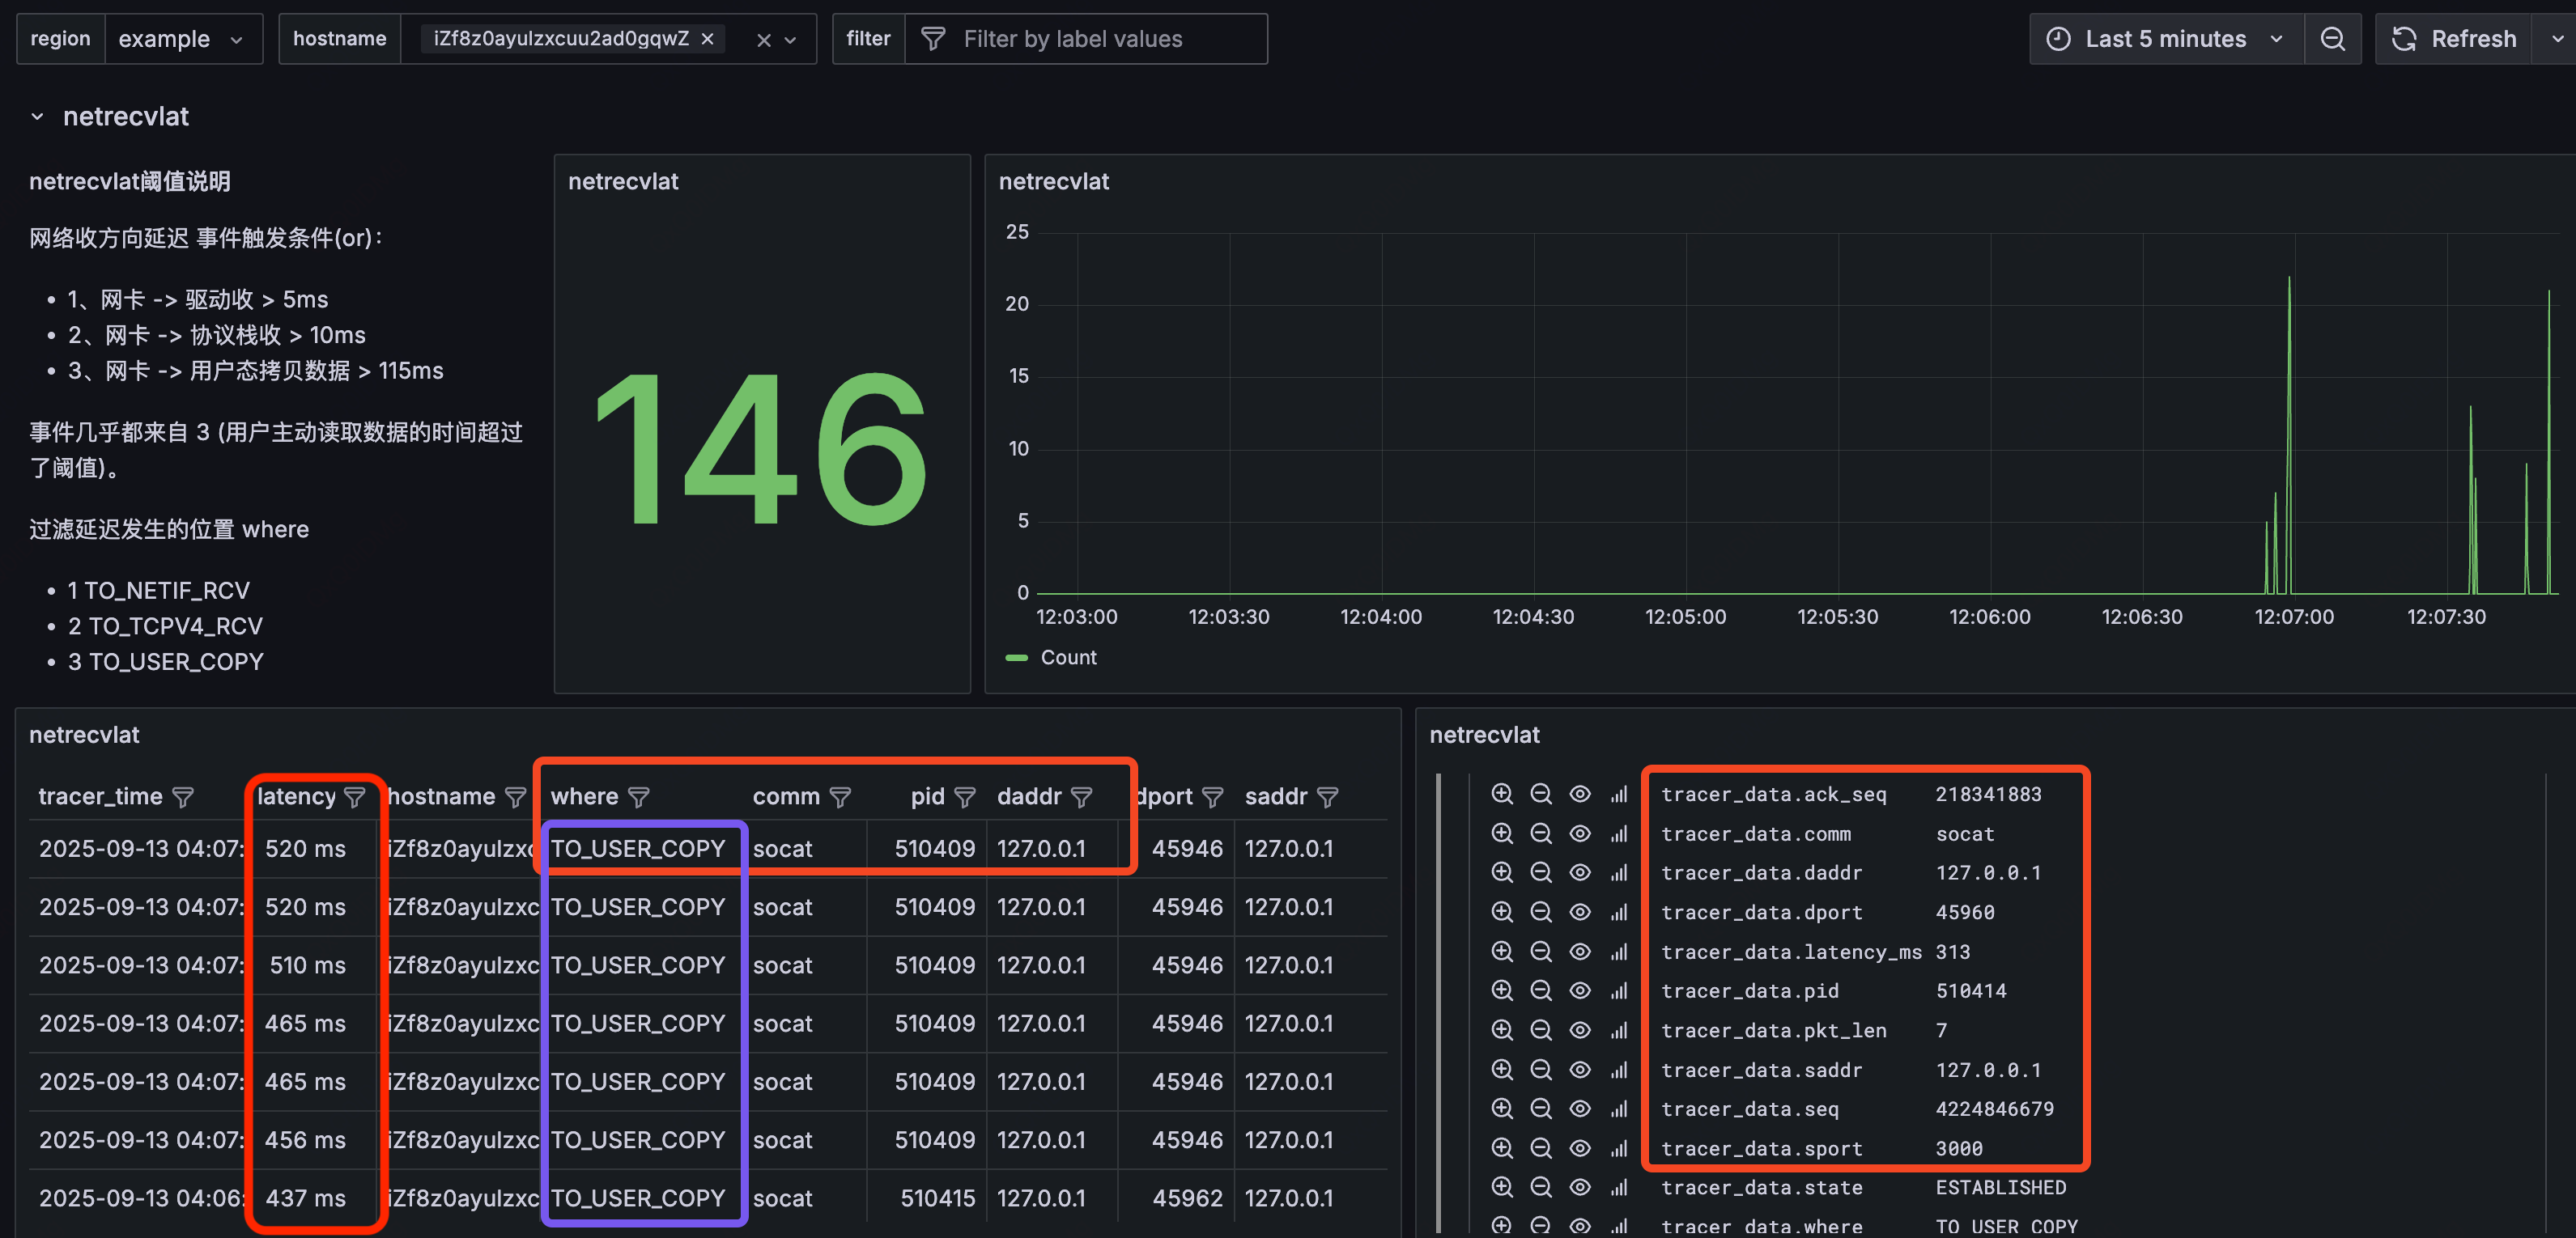Select the 510 ms latency cell
2576x1238 pixels.
(307, 965)
